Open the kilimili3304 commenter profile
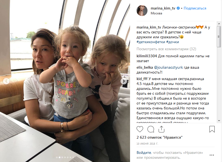This screenshot has height=162, width=222. point(147,56)
